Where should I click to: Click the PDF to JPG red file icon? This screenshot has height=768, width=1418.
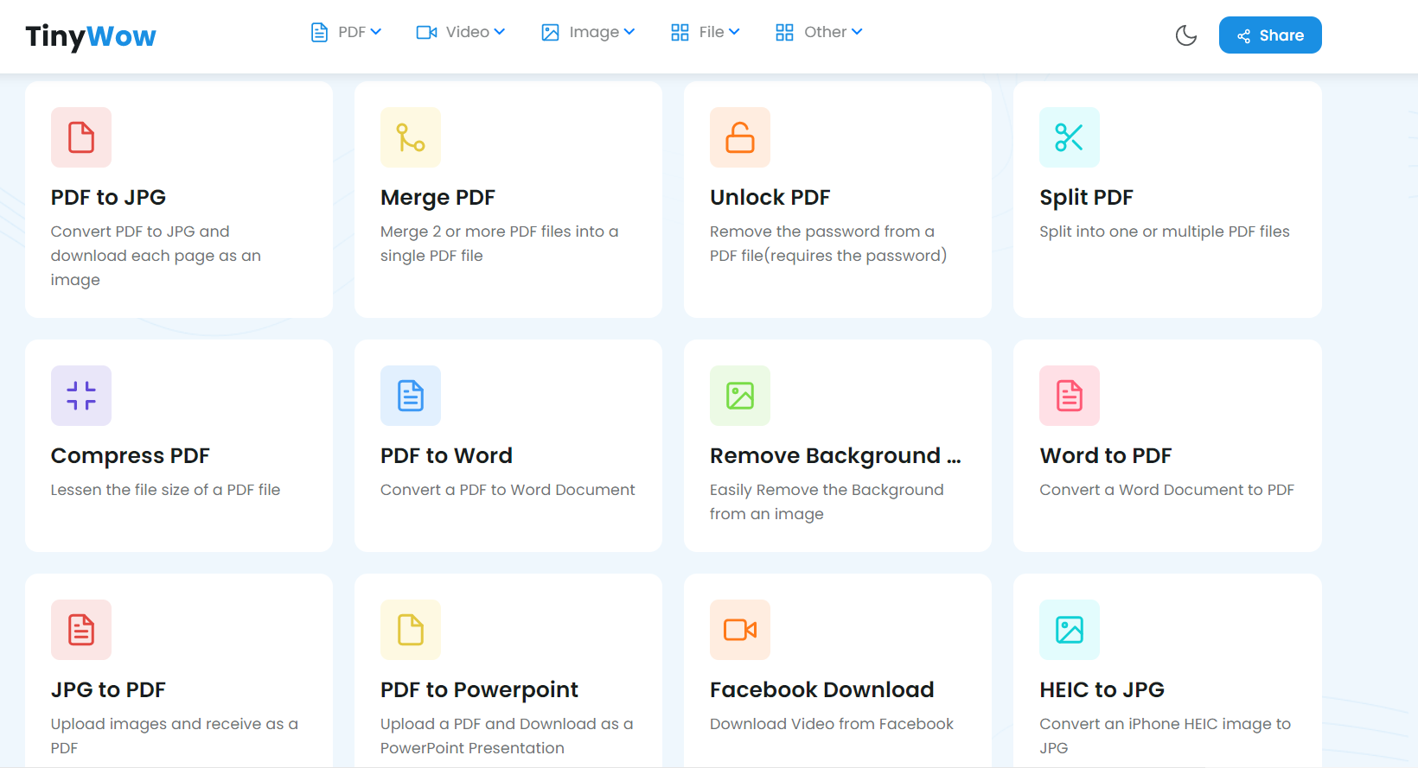click(x=81, y=137)
